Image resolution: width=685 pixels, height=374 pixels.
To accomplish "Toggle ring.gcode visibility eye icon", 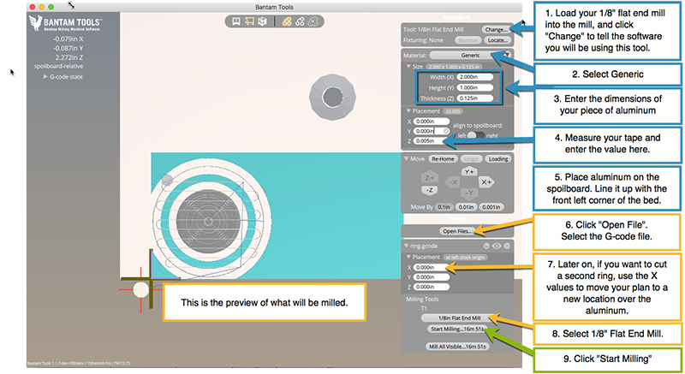I will pyautogui.click(x=497, y=246).
